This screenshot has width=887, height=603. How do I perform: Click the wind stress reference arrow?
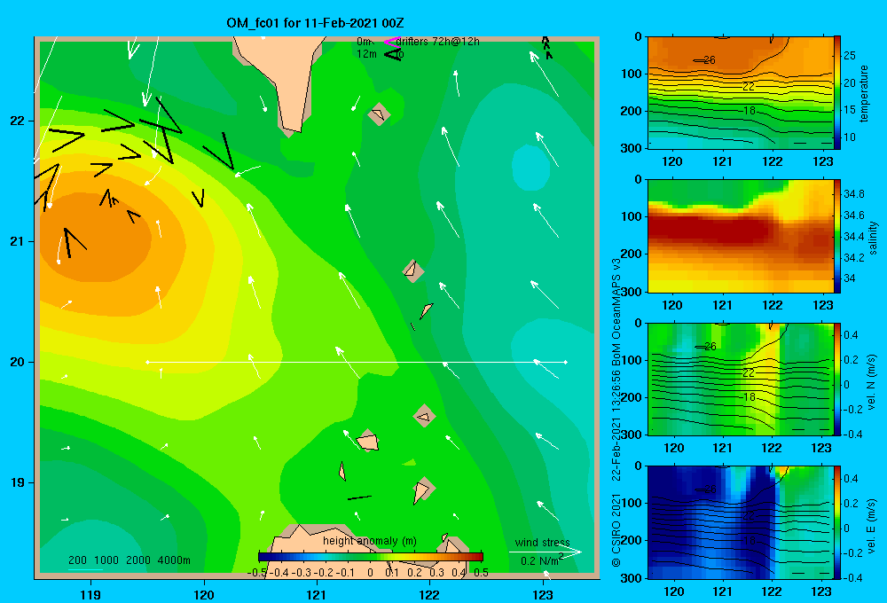[x=545, y=552]
